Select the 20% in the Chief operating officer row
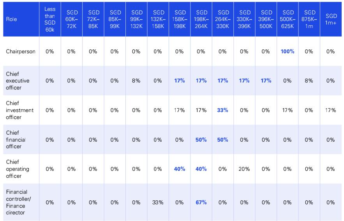Screen dimensions: 344x221 (244, 169)
